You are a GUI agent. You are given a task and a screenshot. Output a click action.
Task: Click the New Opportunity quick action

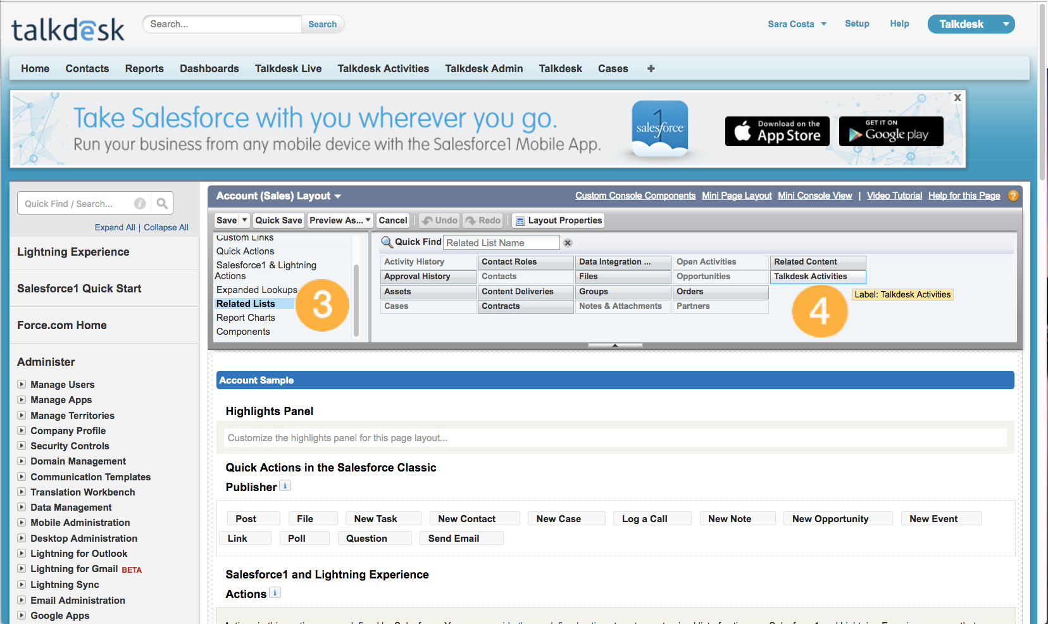tap(838, 519)
